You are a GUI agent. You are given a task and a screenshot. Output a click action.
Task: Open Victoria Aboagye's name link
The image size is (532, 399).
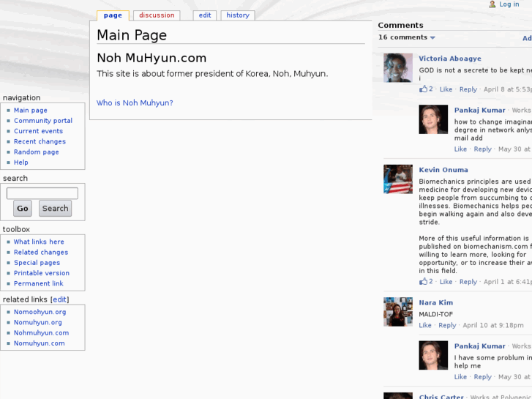point(450,59)
